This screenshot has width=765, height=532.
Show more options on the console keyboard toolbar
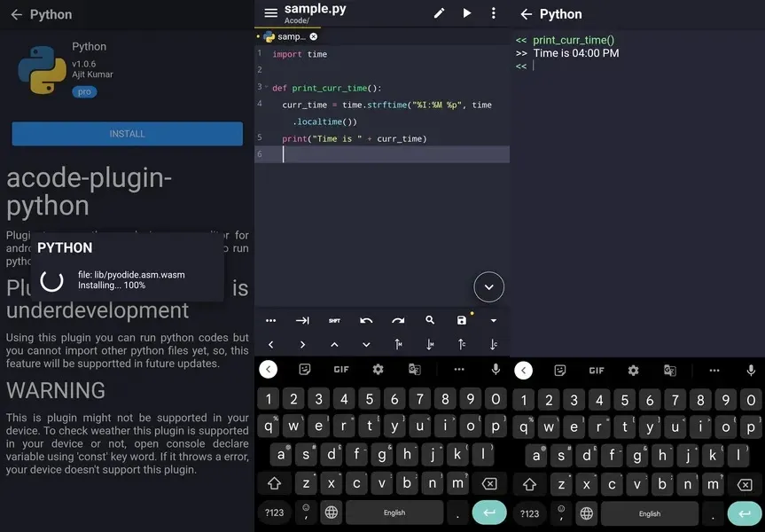tap(714, 371)
